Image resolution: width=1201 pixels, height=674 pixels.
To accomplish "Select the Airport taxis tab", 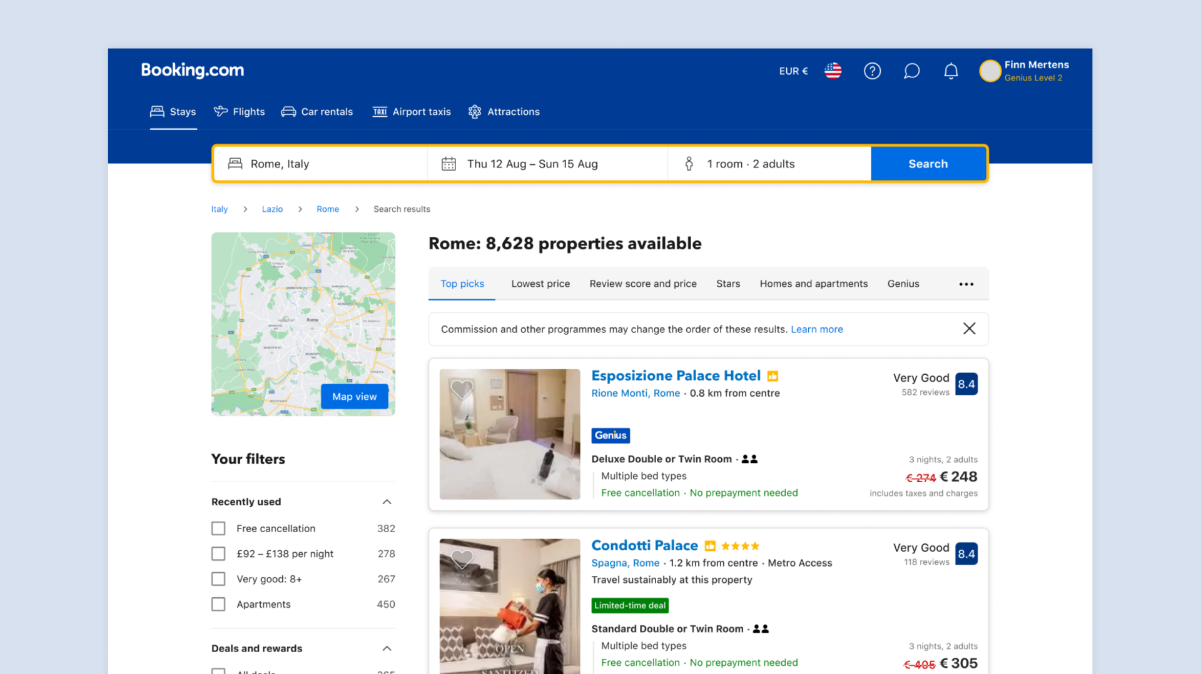I will click(412, 112).
